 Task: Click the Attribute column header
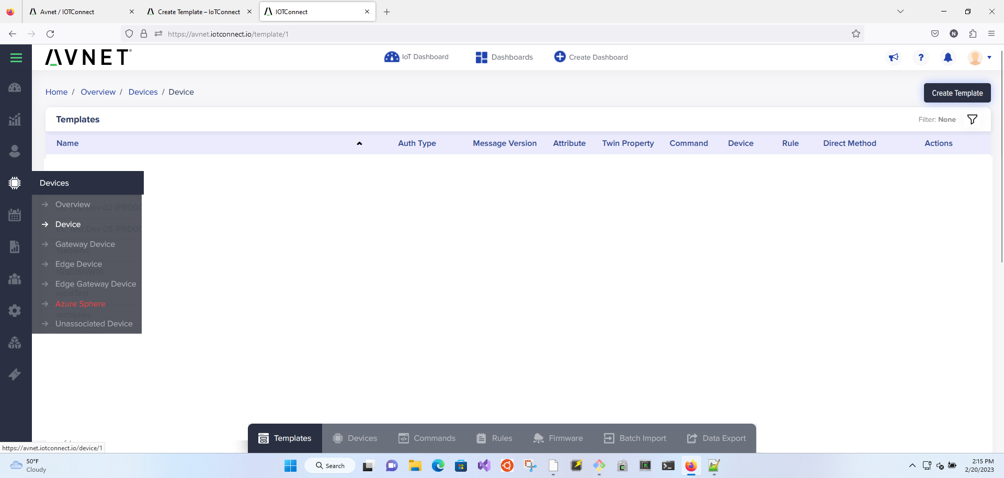click(569, 143)
